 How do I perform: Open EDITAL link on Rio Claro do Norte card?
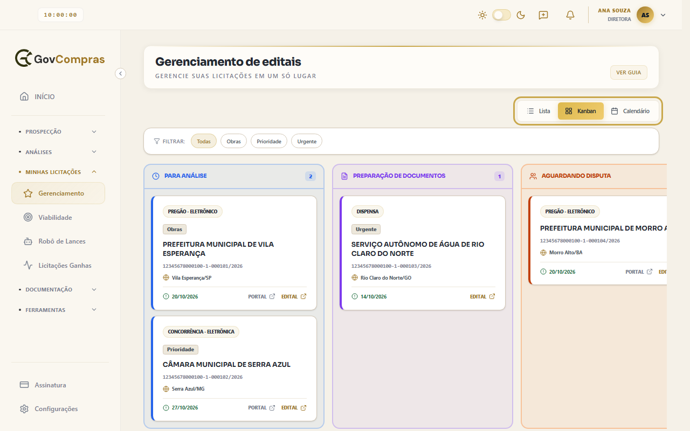(482, 296)
